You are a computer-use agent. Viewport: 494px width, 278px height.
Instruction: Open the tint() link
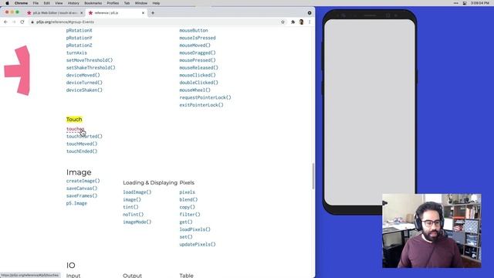[x=130, y=207]
